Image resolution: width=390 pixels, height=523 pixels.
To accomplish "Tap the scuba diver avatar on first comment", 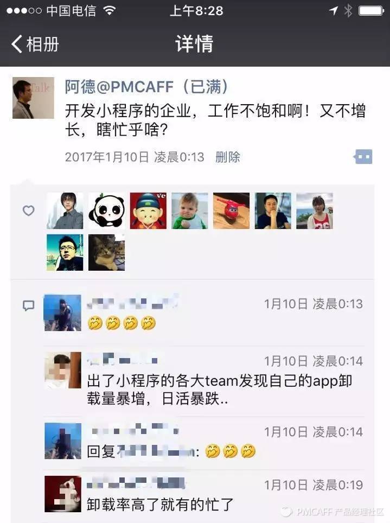I will 63,312.
